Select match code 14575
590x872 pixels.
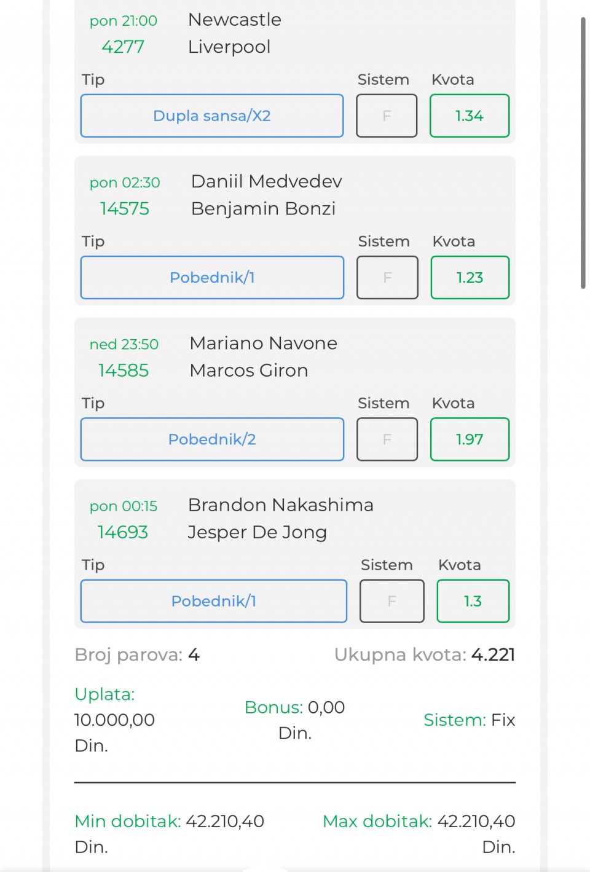(x=125, y=208)
